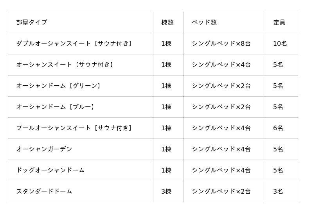313x214 pixels.
Task: Click ドッグオーシャンドーム's 1棟 cell
Action: (166, 170)
